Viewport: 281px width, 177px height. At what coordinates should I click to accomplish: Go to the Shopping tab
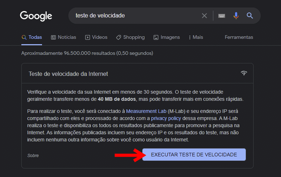(x=130, y=37)
